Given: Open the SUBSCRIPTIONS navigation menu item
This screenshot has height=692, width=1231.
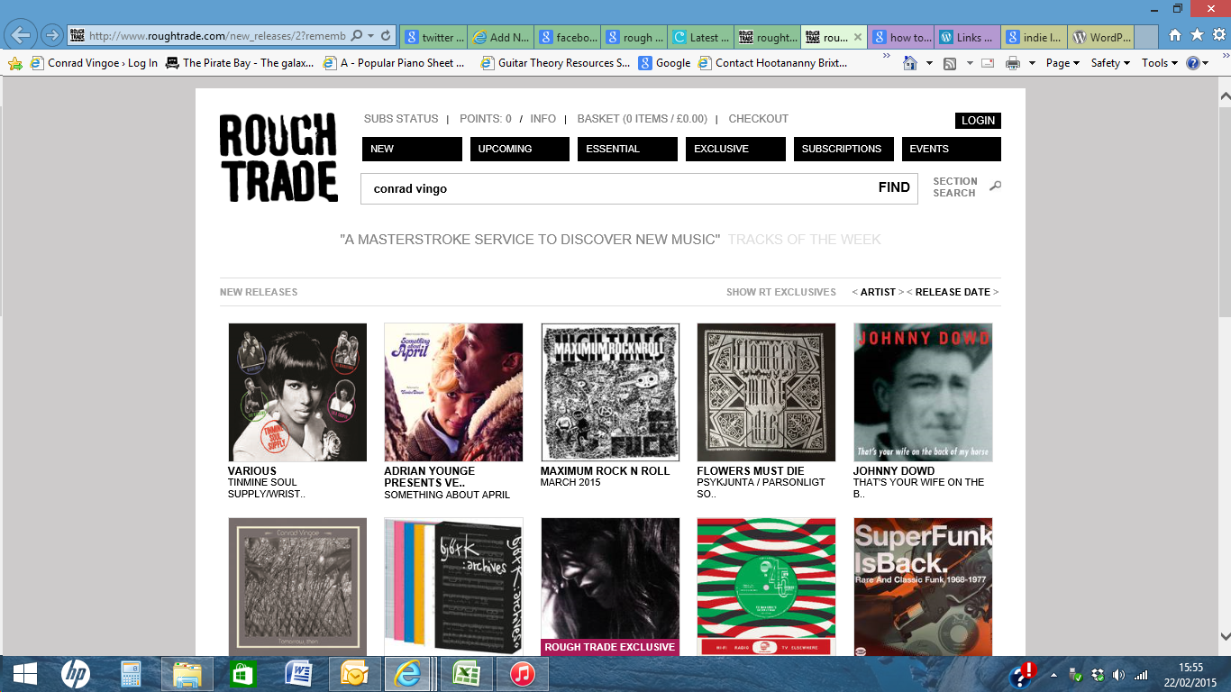Looking at the screenshot, I should 843,149.
